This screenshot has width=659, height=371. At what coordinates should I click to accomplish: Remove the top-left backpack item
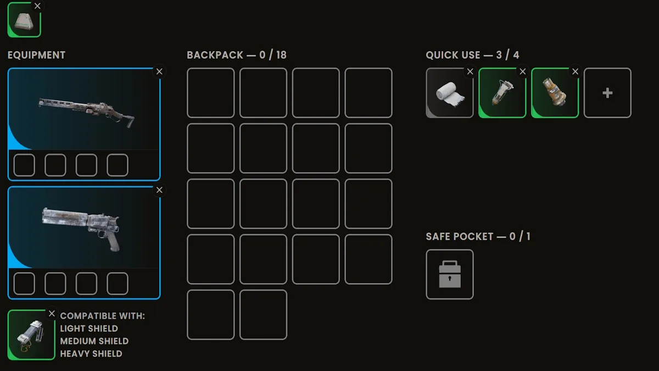37,5
